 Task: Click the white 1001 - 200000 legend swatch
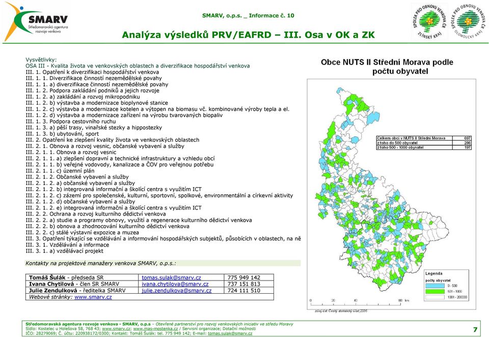[434, 297]
